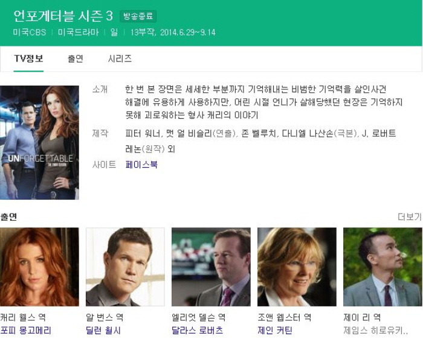Viewport: 423px width, 339px height.
Task: Open the 달라스 로버츠 actor link
Action: tap(198, 330)
